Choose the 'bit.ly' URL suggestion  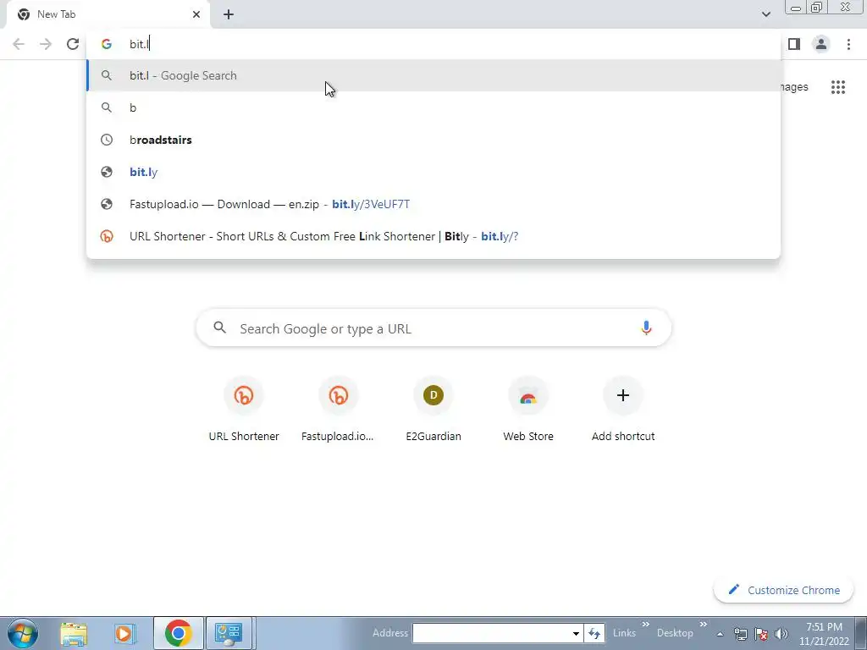point(433,172)
